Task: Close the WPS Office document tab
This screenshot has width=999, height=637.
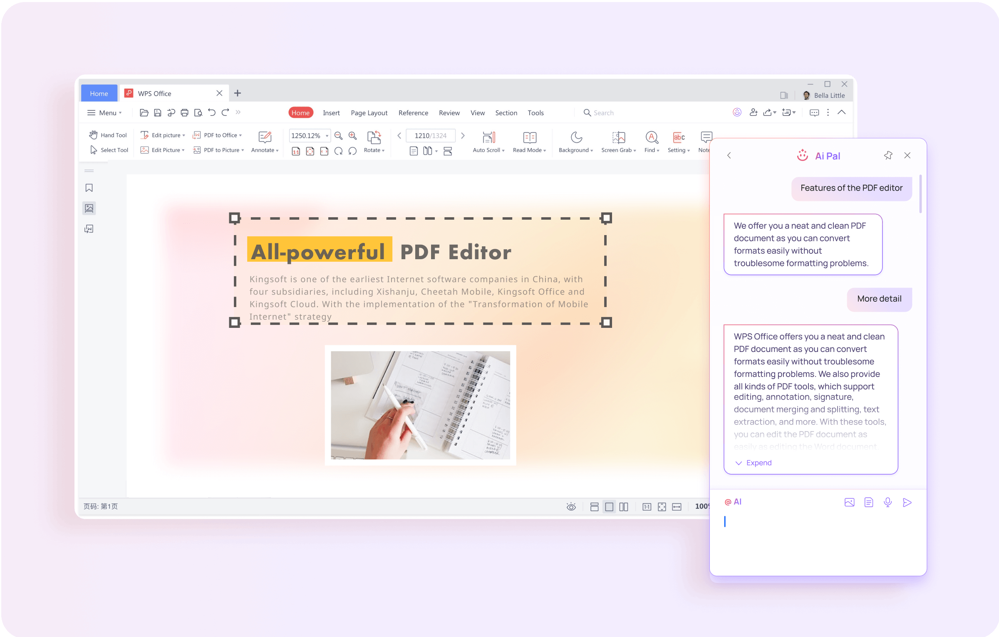Action: 219,93
